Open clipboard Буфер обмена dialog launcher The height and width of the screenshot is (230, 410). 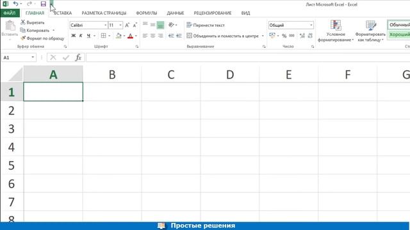65,47
